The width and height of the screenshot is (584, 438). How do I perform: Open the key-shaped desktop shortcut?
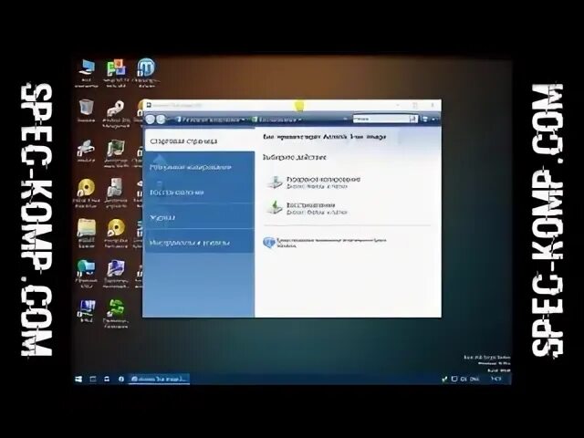pyautogui.click(x=116, y=113)
